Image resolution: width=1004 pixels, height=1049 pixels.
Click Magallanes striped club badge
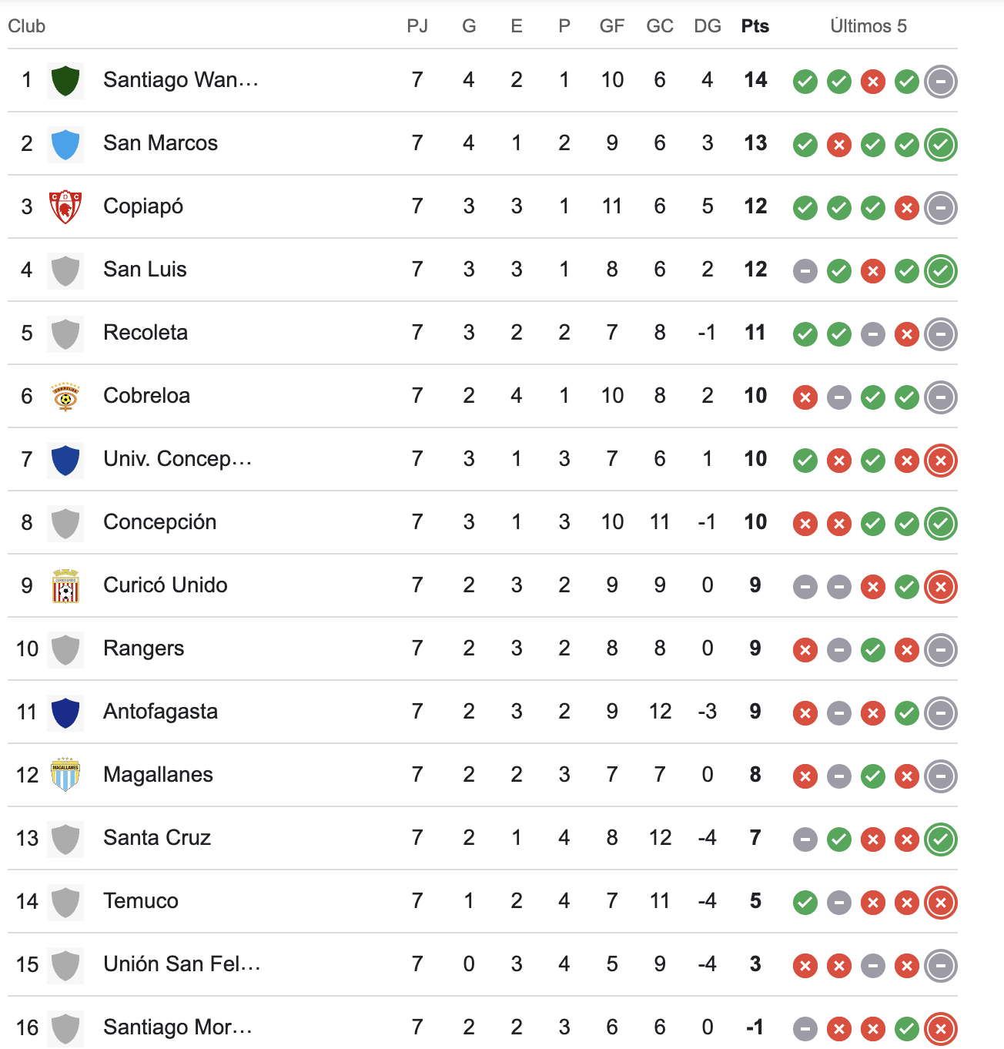click(x=65, y=775)
